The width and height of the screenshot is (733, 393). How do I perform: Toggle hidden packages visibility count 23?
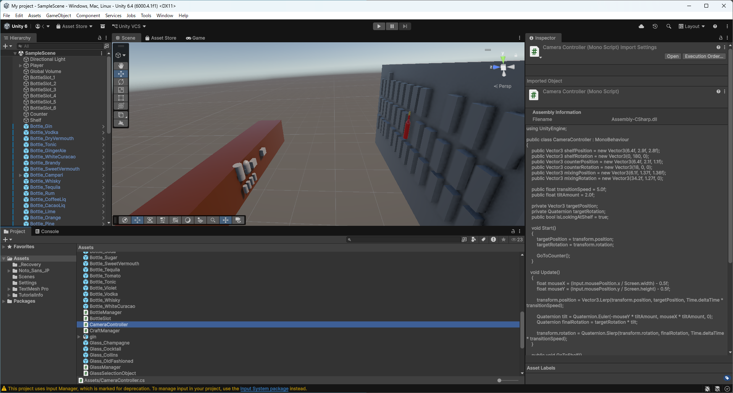click(517, 240)
